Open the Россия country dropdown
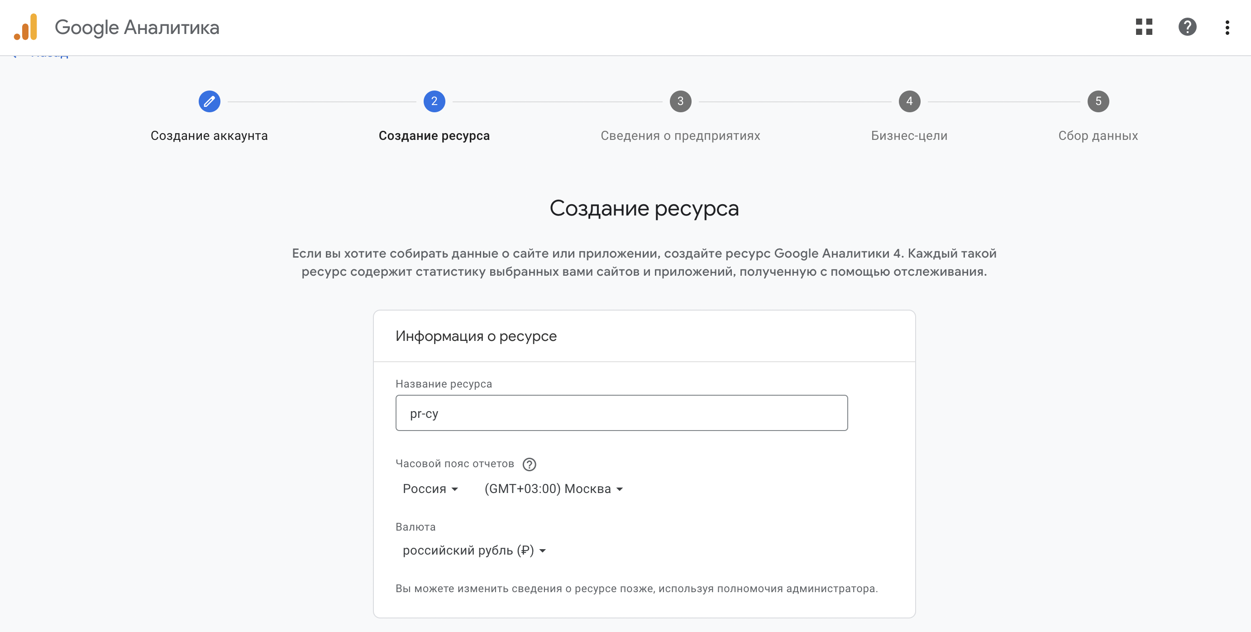Screen dimensions: 1251x632 (430, 488)
